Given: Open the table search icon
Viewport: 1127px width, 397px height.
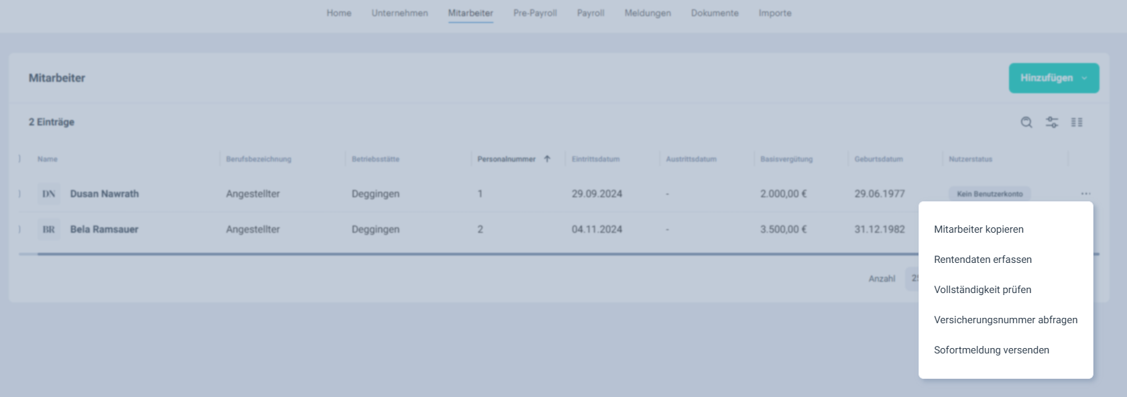Looking at the screenshot, I should [1026, 122].
